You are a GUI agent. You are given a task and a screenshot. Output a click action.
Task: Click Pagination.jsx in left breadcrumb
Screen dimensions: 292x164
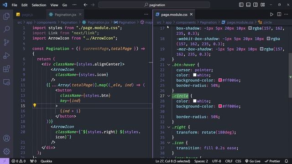[99, 22]
